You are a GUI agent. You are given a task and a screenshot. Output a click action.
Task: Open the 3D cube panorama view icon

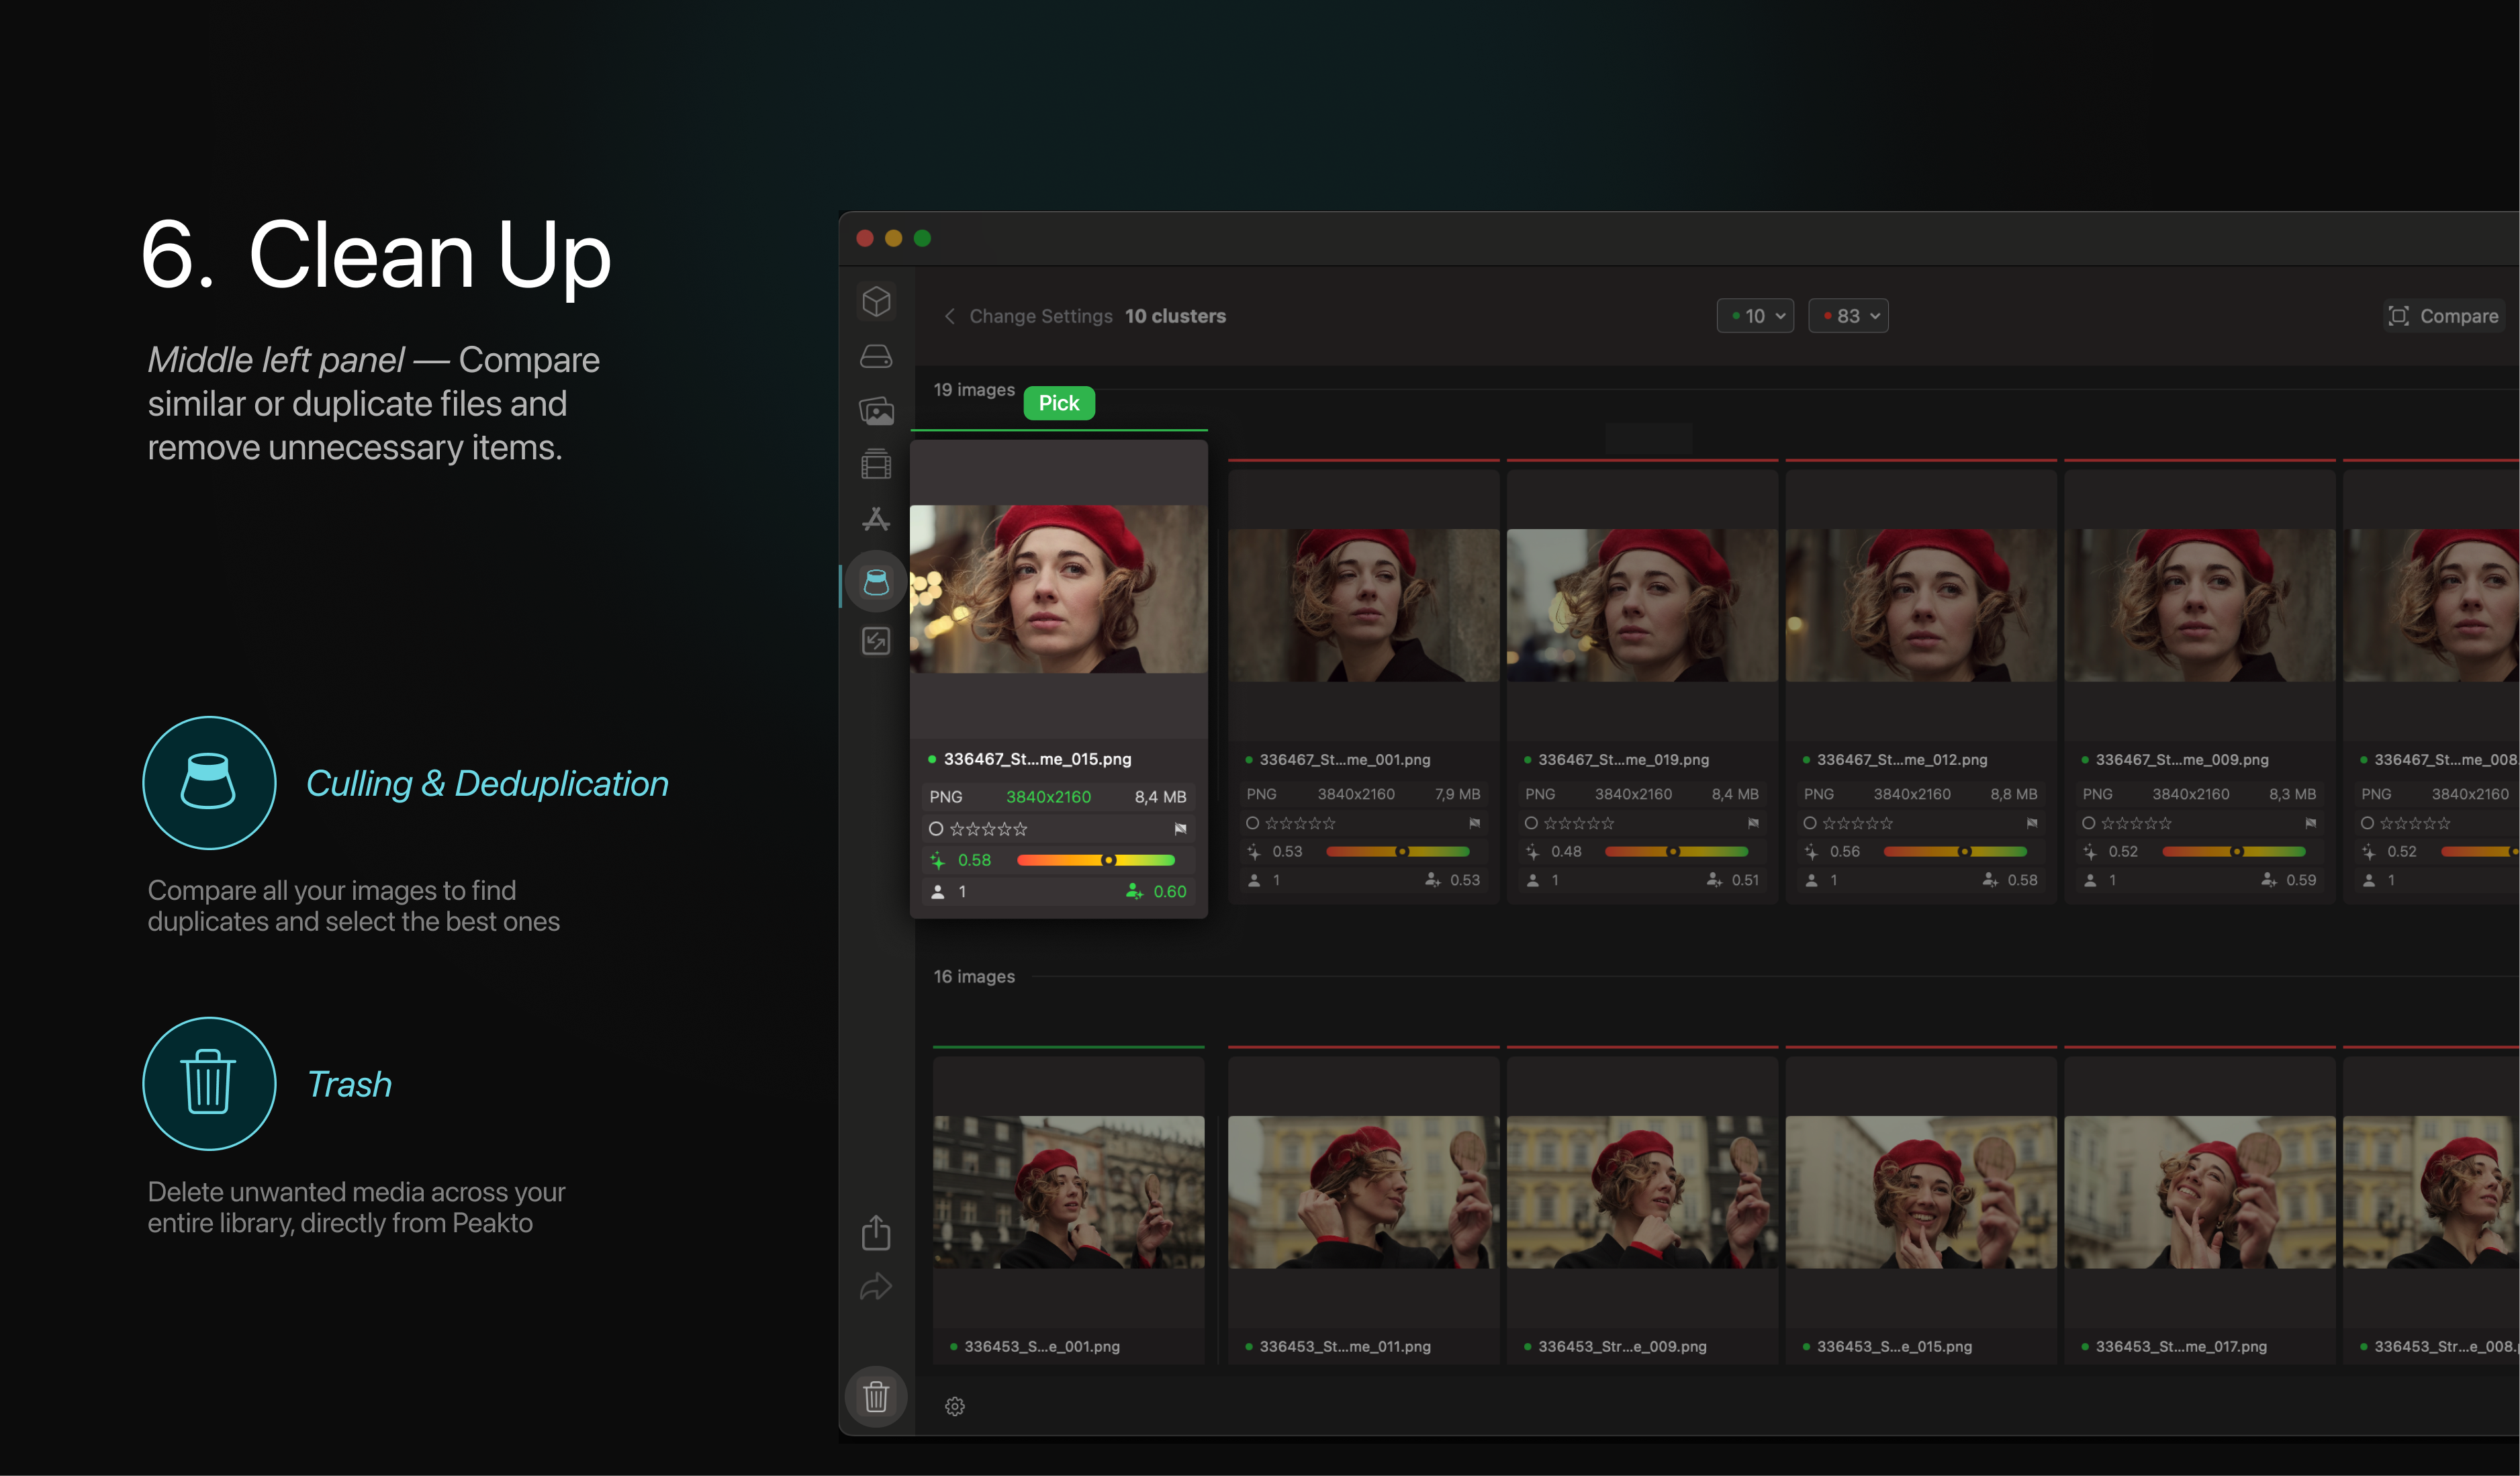(876, 301)
